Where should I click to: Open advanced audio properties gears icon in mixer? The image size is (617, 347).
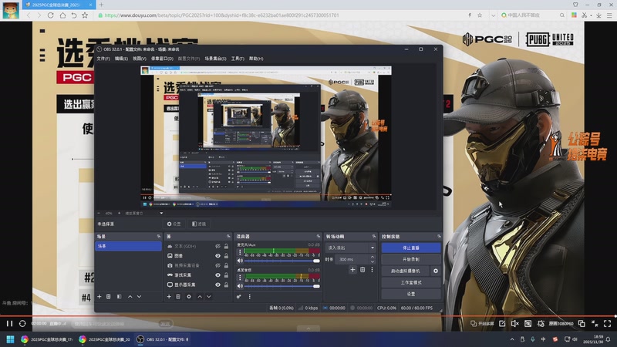point(239,297)
